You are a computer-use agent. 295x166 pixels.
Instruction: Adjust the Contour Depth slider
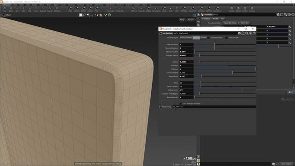coord(225,73)
